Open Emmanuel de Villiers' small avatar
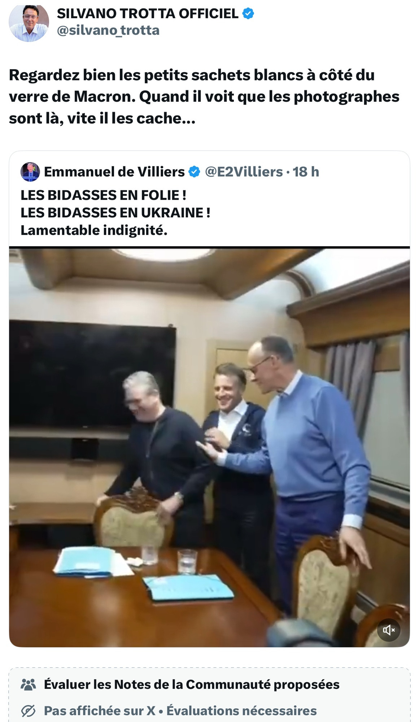 tap(30, 171)
